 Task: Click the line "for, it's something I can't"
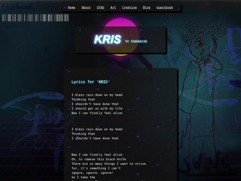click(x=96, y=168)
